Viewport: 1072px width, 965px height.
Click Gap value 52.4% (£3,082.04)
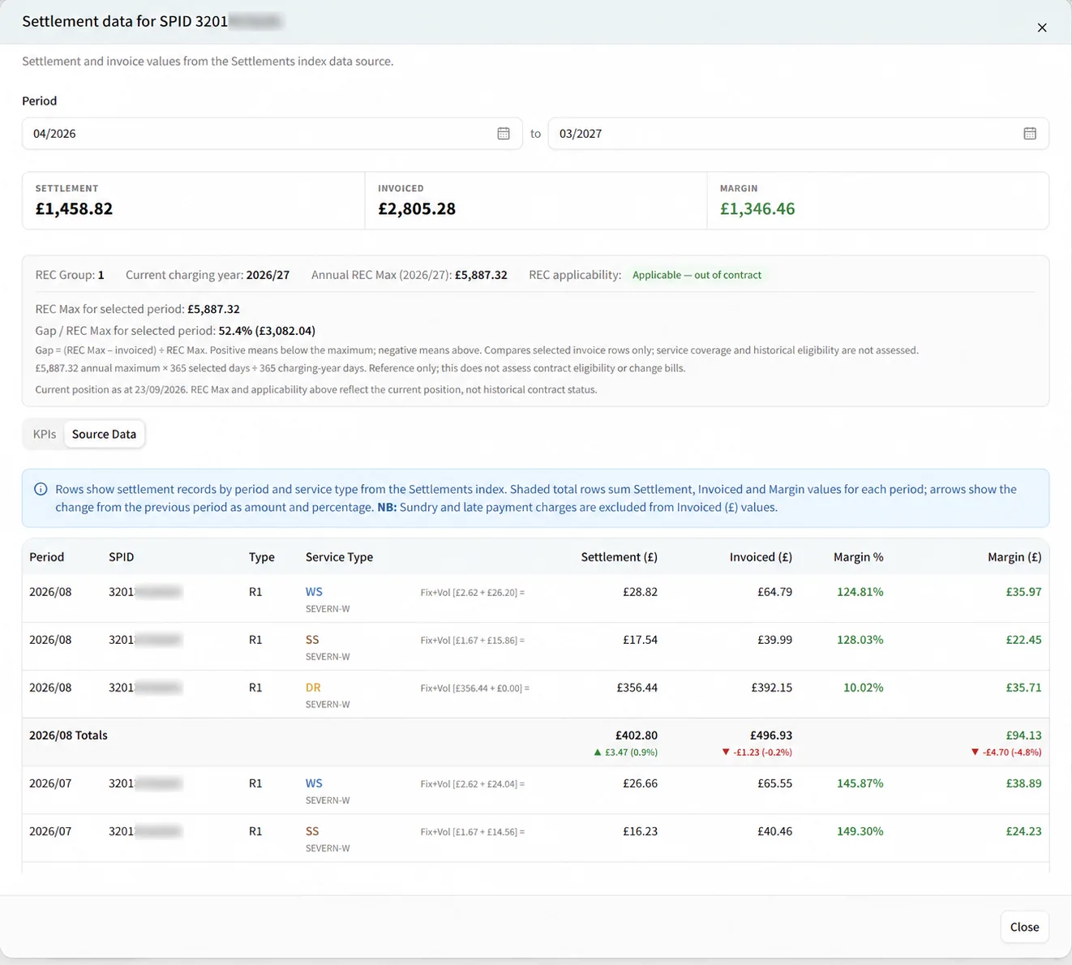pyautogui.click(x=267, y=331)
